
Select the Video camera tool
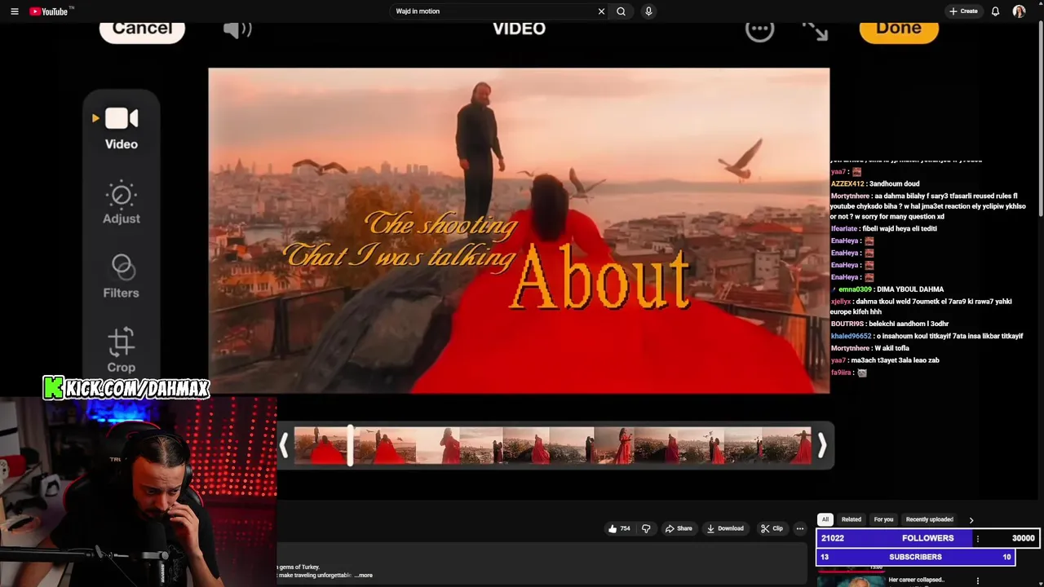pyautogui.click(x=122, y=128)
